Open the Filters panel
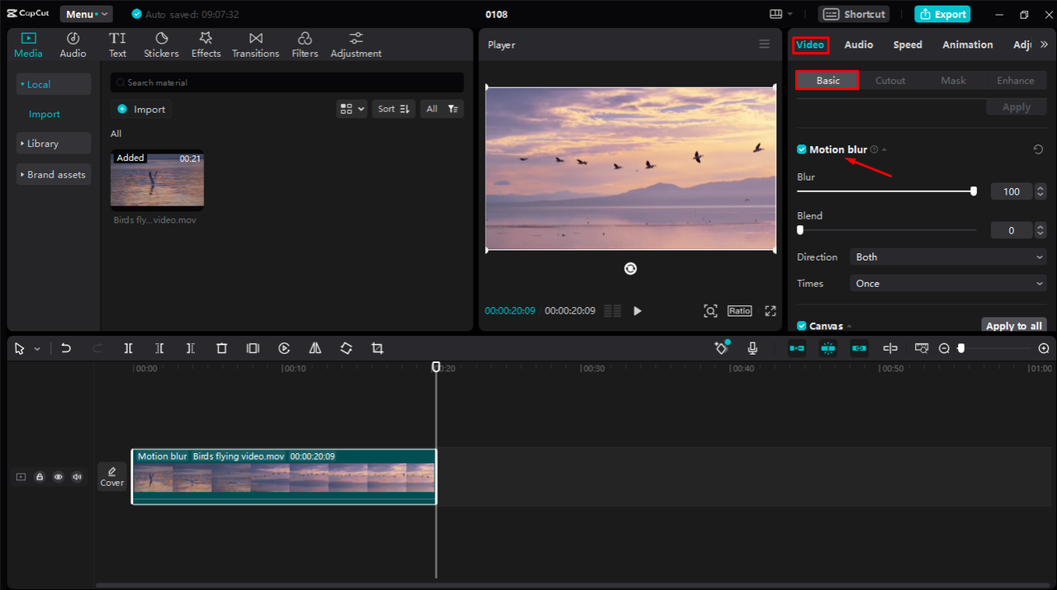The height and width of the screenshot is (590, 1057). click(305, 45)
